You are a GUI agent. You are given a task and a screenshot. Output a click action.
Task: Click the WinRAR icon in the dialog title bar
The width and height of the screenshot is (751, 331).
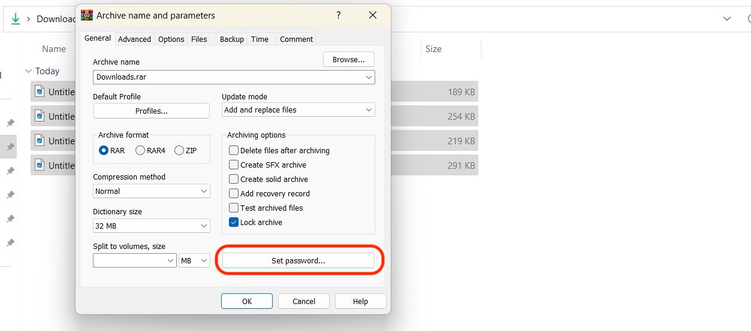pyautogui.click(x=87, y=15)
